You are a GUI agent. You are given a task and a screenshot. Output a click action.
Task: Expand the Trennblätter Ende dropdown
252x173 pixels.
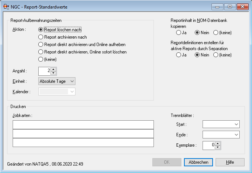(x=221, y=135)
